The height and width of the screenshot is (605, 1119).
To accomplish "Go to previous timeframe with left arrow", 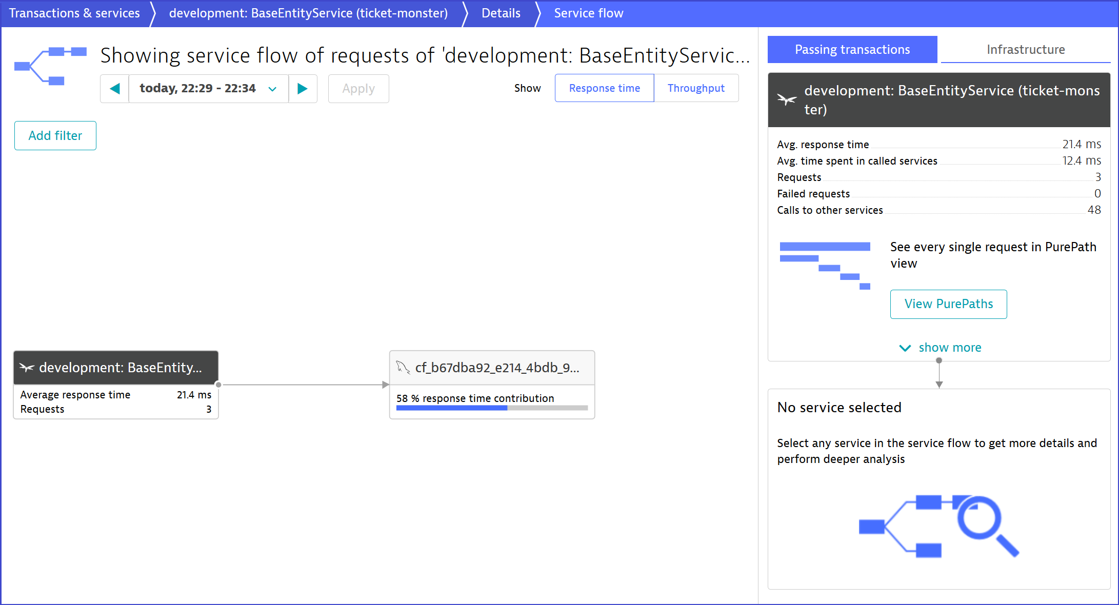I will point(114,89).
